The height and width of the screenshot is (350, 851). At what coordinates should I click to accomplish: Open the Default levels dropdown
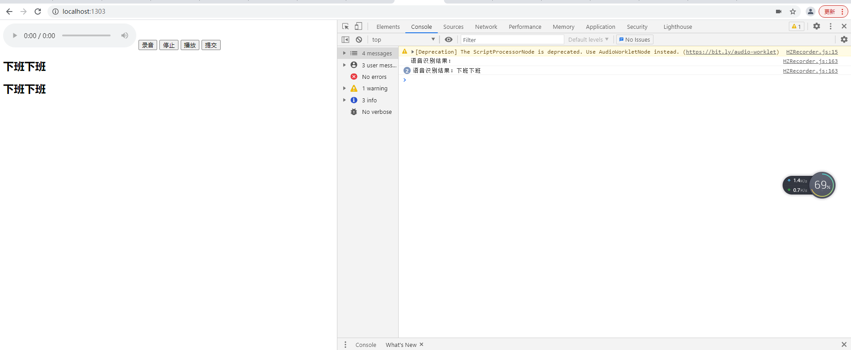(588, 39)
